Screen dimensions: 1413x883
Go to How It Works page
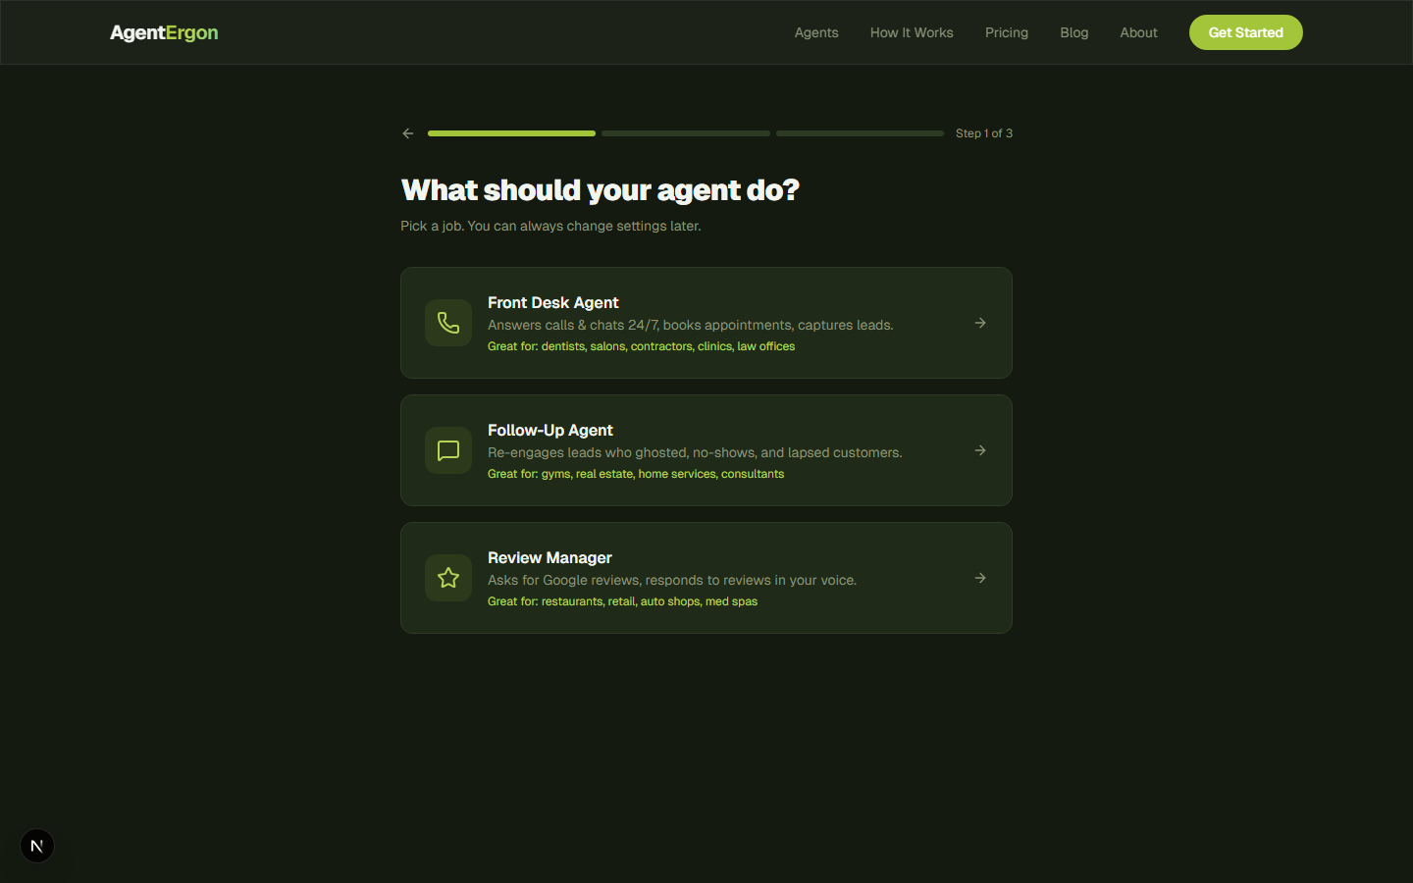912,32
